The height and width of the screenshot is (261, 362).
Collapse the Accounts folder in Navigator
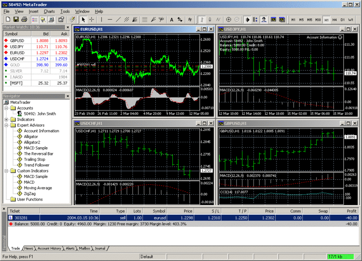click(6, 108)
